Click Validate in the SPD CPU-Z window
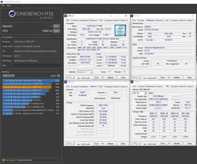 pyautogui.click(x=177, y=143)
